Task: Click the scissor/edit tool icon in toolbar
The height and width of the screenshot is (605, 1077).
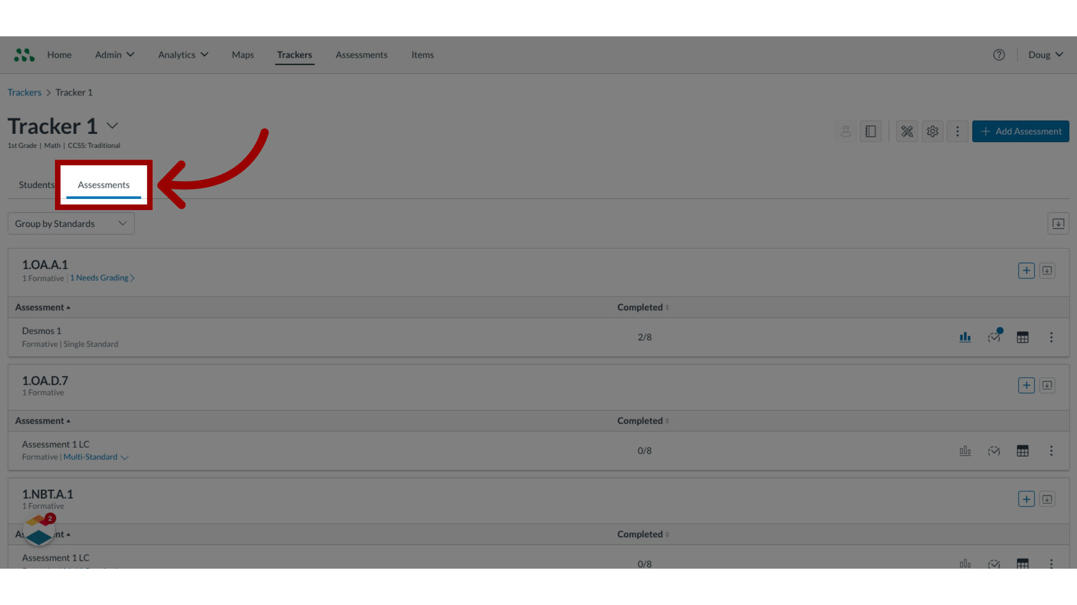Action: click(907, 131)
